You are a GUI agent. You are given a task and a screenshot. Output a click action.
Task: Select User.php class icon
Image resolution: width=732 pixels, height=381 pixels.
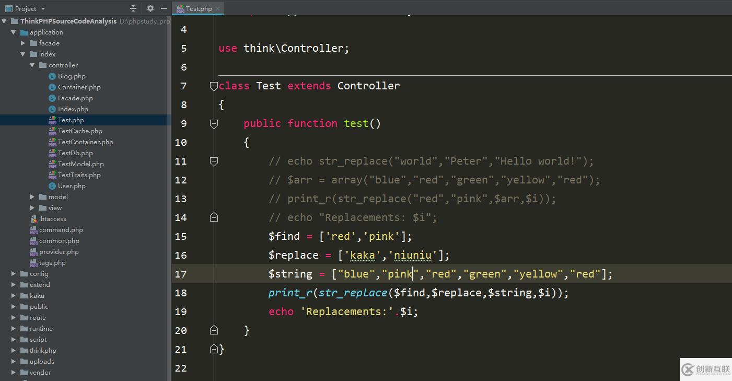52,186
